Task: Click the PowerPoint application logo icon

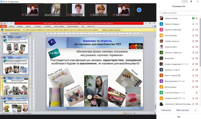Action: pos(1,23)
